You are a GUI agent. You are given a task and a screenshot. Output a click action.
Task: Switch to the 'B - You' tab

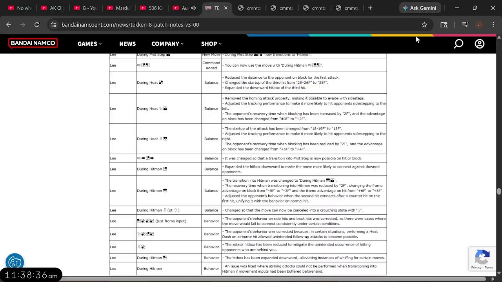coord(85,8)
